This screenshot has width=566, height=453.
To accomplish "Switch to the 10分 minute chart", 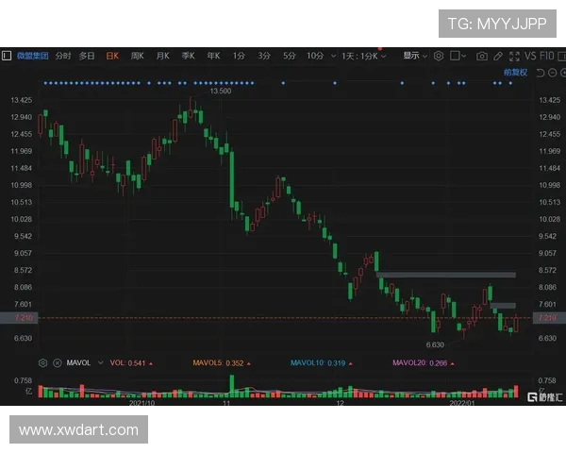I will (x=315, y=56).
